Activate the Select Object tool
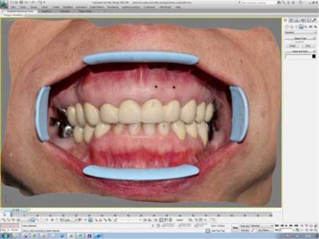 [x=32, y=220]
